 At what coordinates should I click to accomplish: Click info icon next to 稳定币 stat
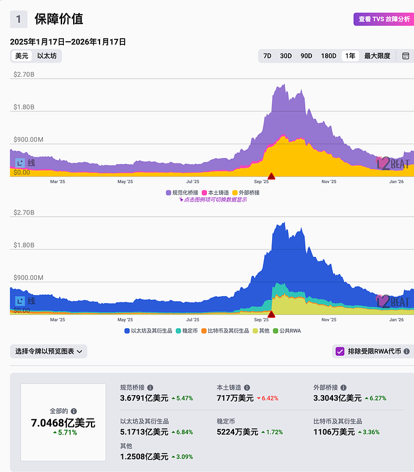click(x=239, y=422)
